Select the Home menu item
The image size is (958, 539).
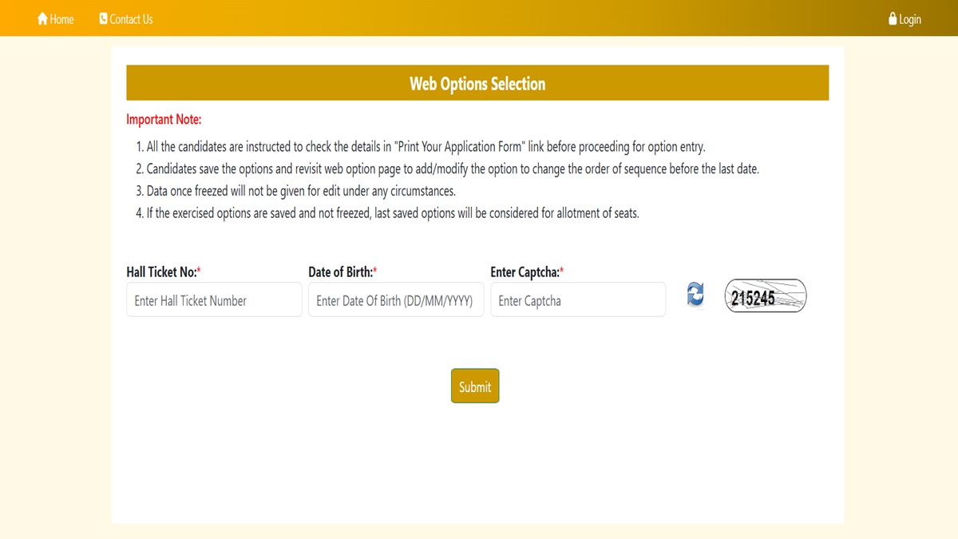pyautogui.click(x=56, y=18)
